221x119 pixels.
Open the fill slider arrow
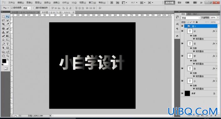pyautogui.click(x=218, y=22)
